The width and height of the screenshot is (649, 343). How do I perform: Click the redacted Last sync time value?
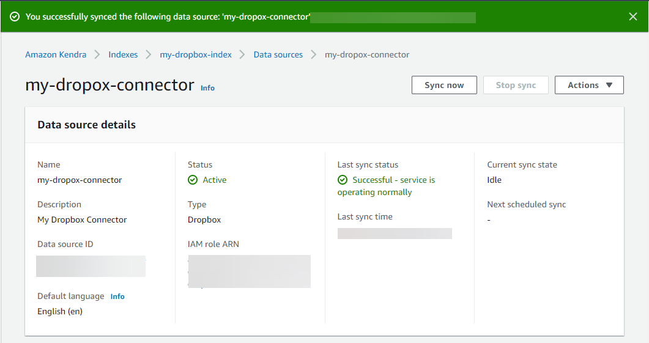[x=395, y=233]
